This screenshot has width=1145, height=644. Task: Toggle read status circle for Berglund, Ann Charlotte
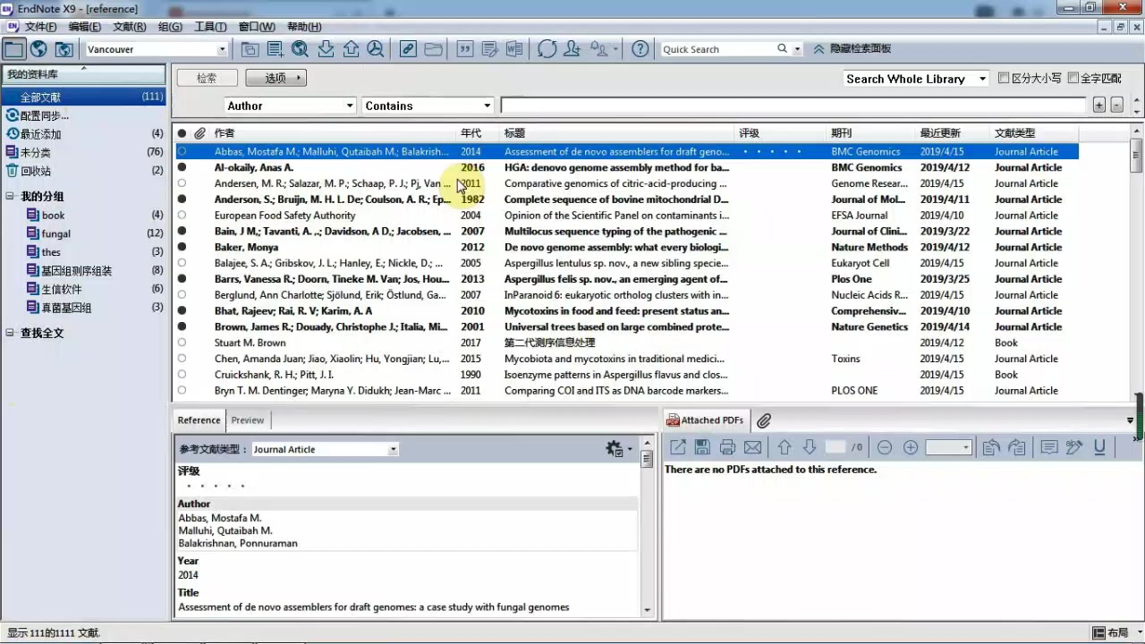coord(182,295)
